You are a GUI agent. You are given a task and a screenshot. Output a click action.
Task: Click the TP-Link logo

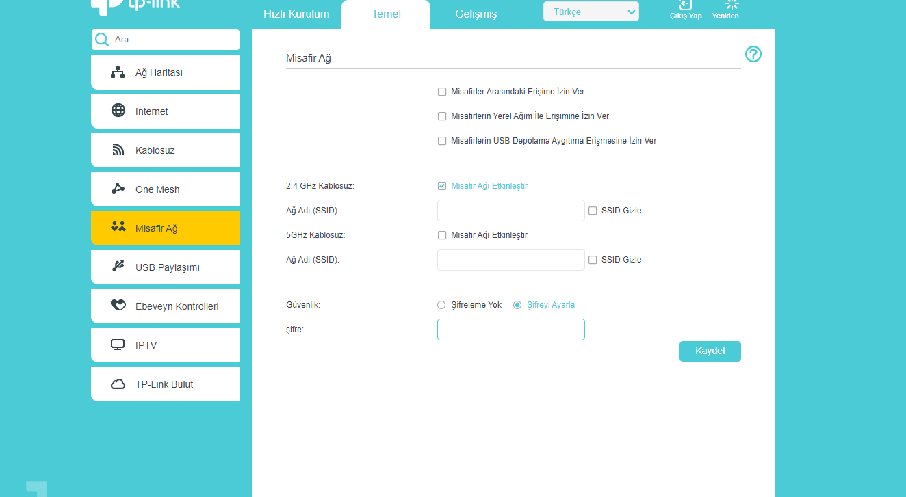coord(135,6)
